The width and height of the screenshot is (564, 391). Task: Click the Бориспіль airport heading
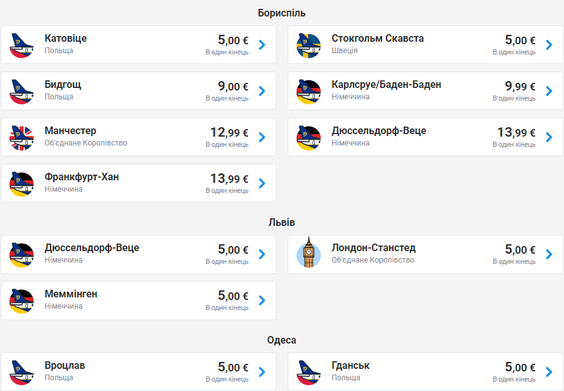coord(281,13)
